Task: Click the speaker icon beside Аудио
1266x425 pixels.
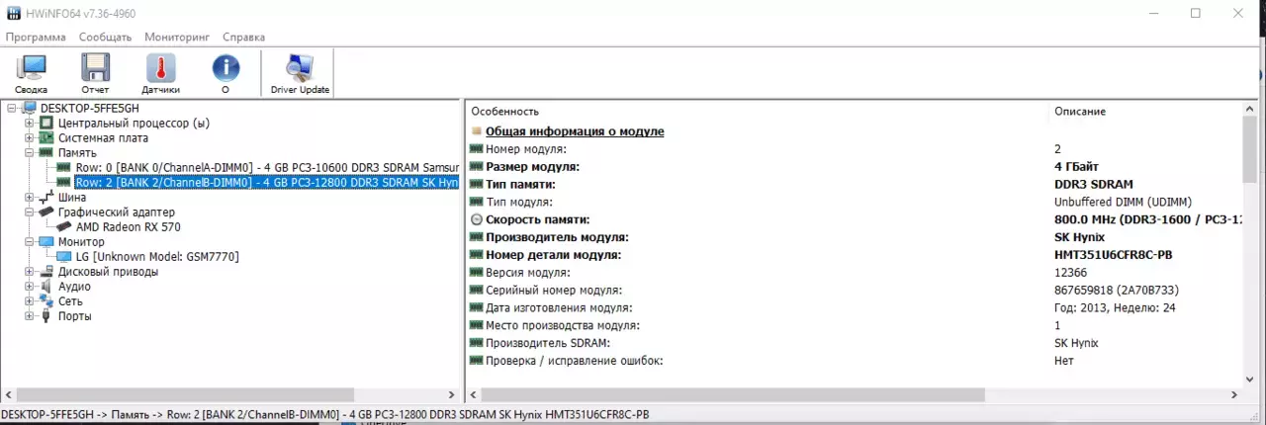Action: click(46, 286)
